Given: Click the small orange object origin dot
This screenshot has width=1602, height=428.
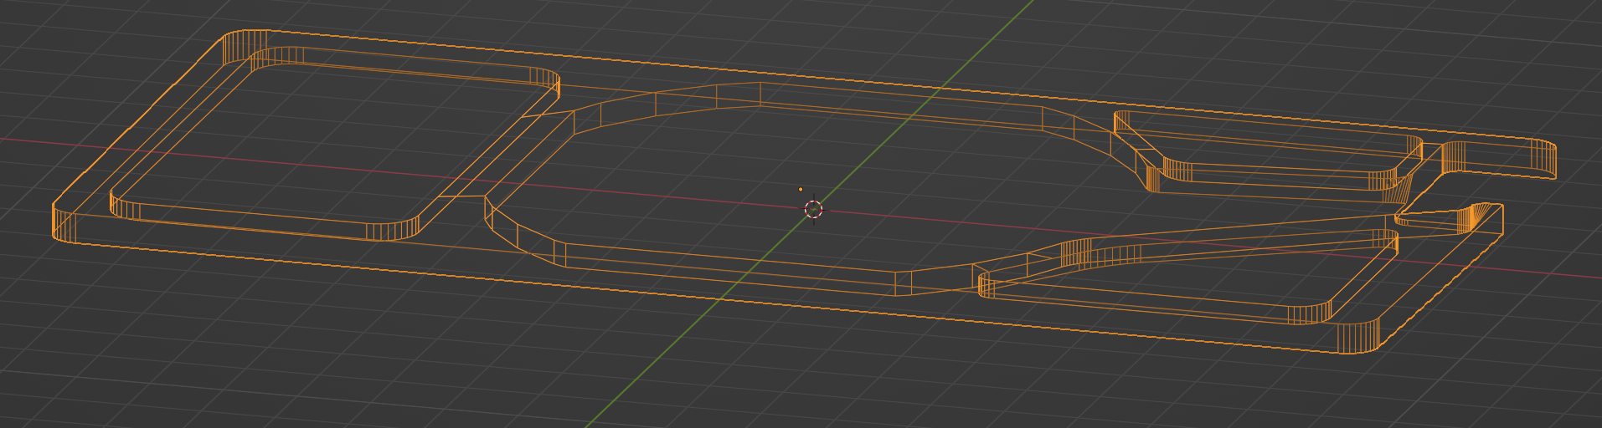Looking at the screenshot, I should coord(801,190).
